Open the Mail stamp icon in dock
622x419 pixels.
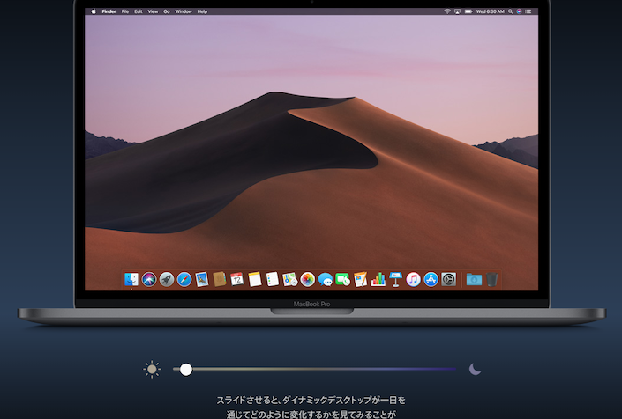tap(202, 279)
